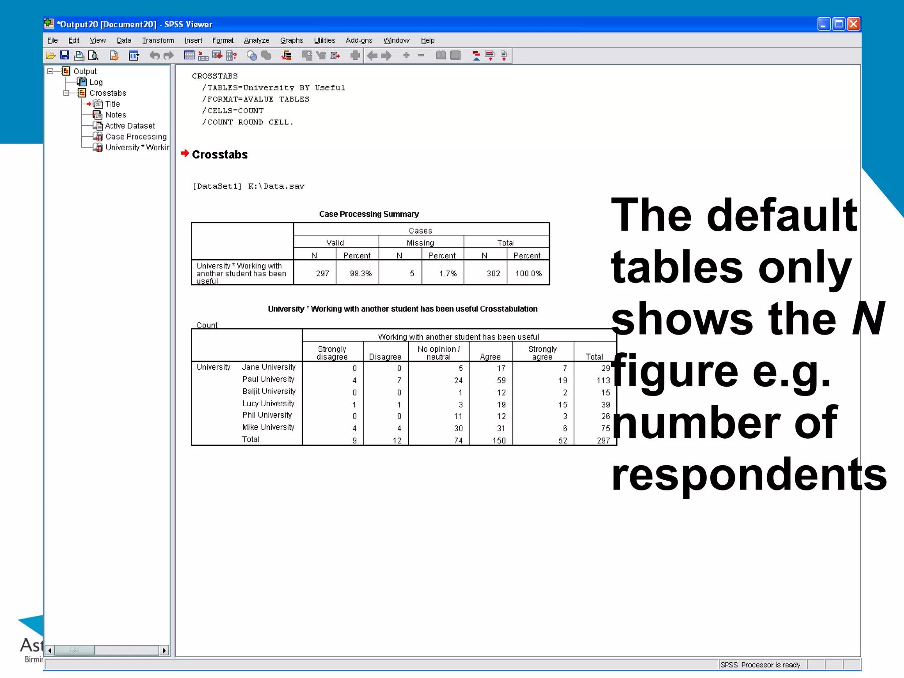Screen dimensions: 904x678
Task: Select Title item in outline tree
Action: point(113,104)
